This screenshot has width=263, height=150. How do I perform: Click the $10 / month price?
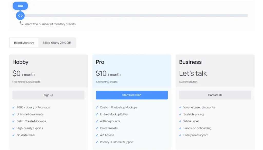(108, 73)
